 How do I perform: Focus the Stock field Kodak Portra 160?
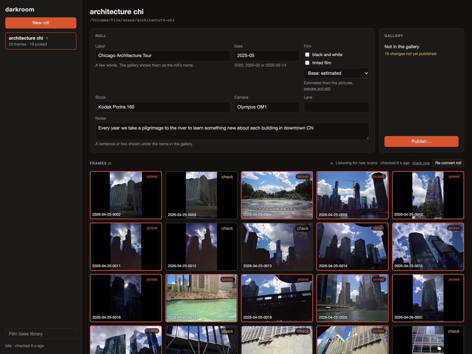coord(163,107)
